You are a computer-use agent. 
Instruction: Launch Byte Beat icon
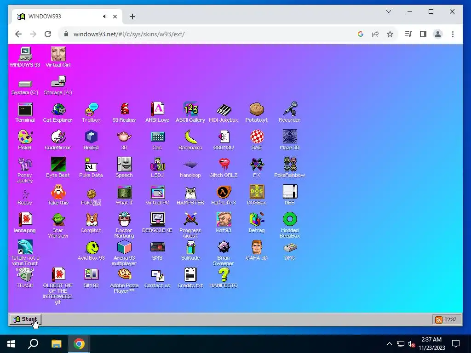coord(58,165)
